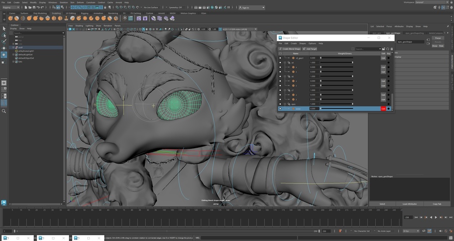Toggle visibility of s2_geo1 target
The width and height of the screenshot is (454, 241).
click(280, 58)
